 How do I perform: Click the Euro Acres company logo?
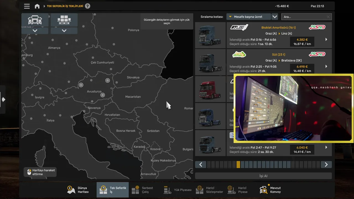[x=239, y=54]
